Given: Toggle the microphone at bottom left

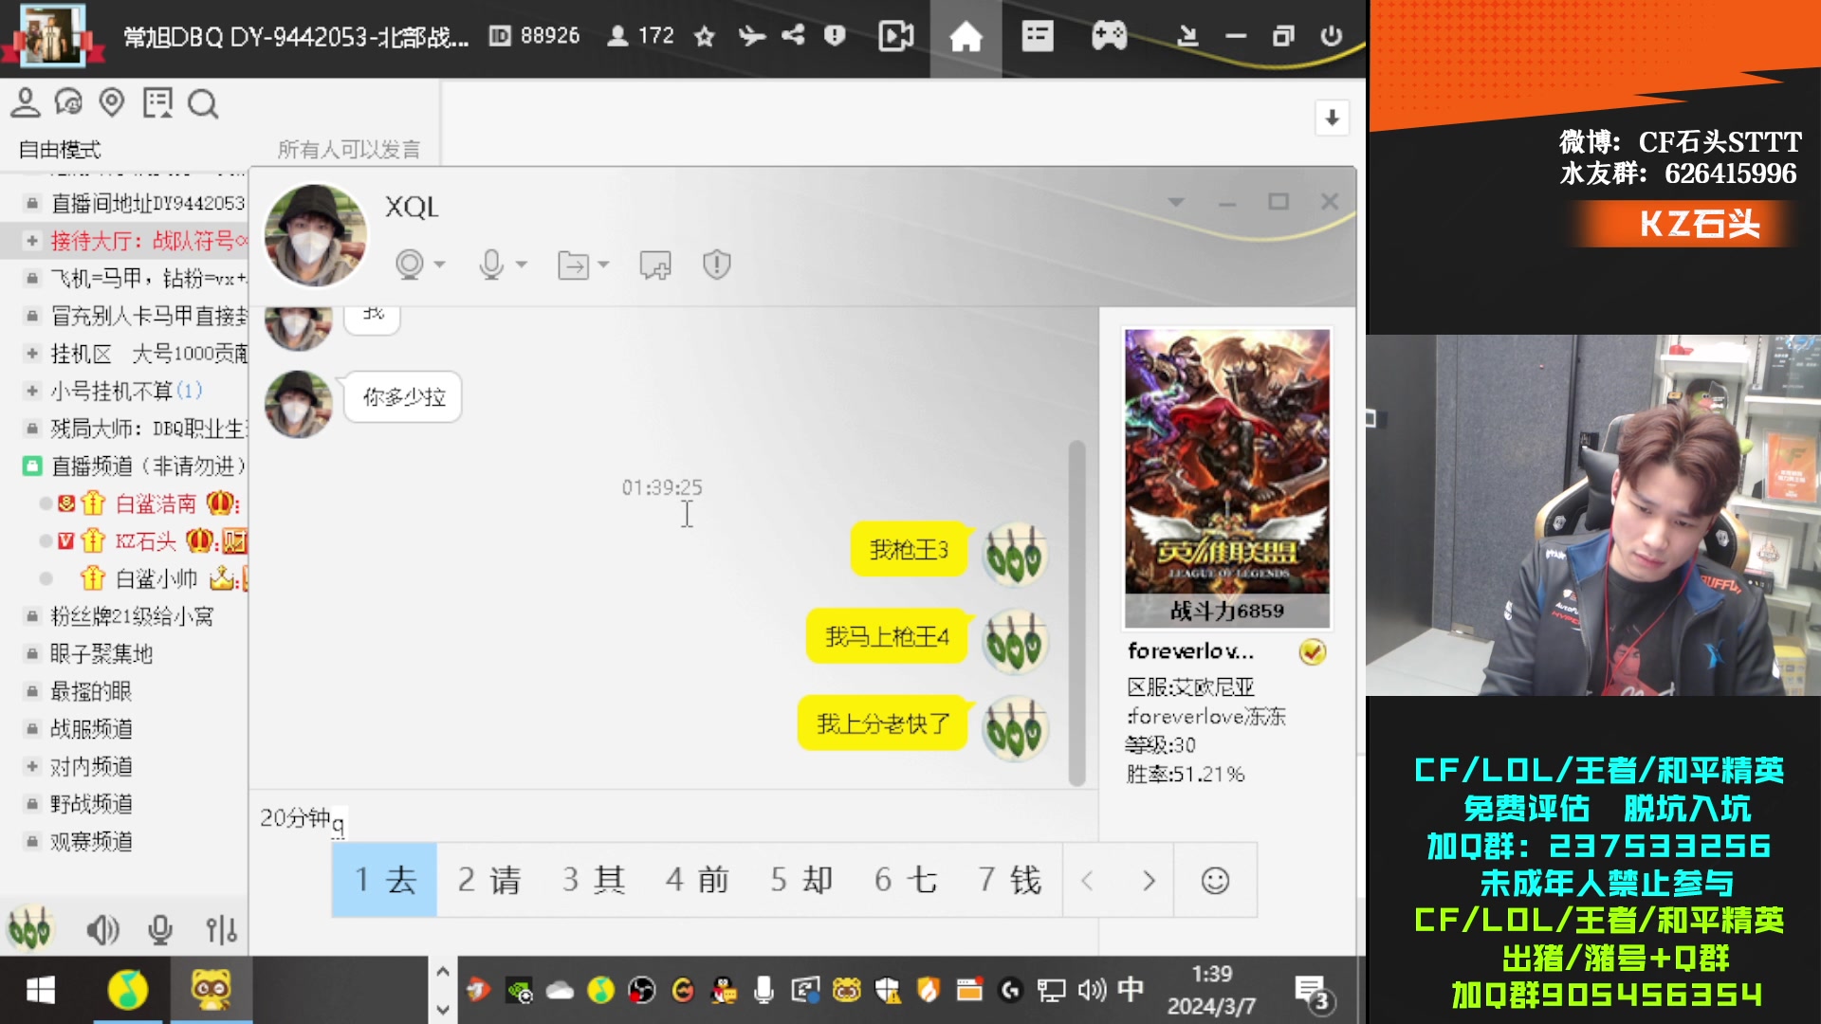Looking at the screenshot, I should (160, 930).
